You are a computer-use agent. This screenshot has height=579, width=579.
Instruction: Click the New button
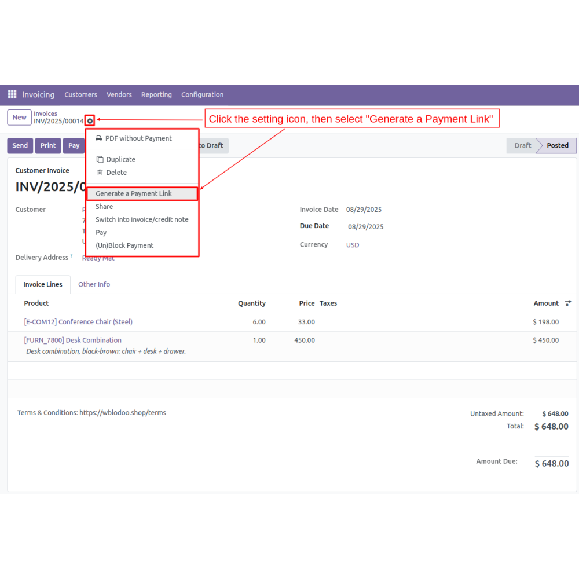(x=20, y=118)
